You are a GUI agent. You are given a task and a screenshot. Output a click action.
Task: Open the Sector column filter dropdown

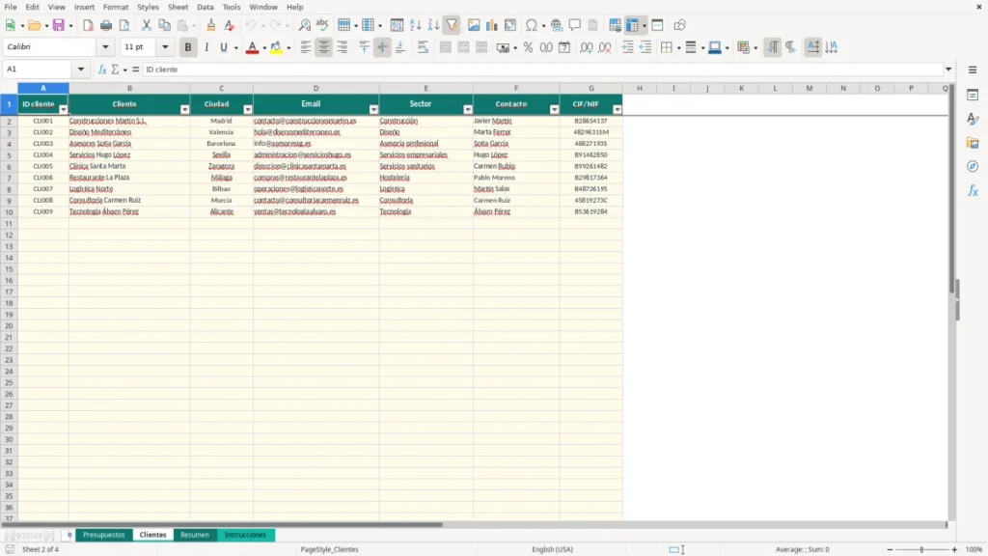click(468, 110)
